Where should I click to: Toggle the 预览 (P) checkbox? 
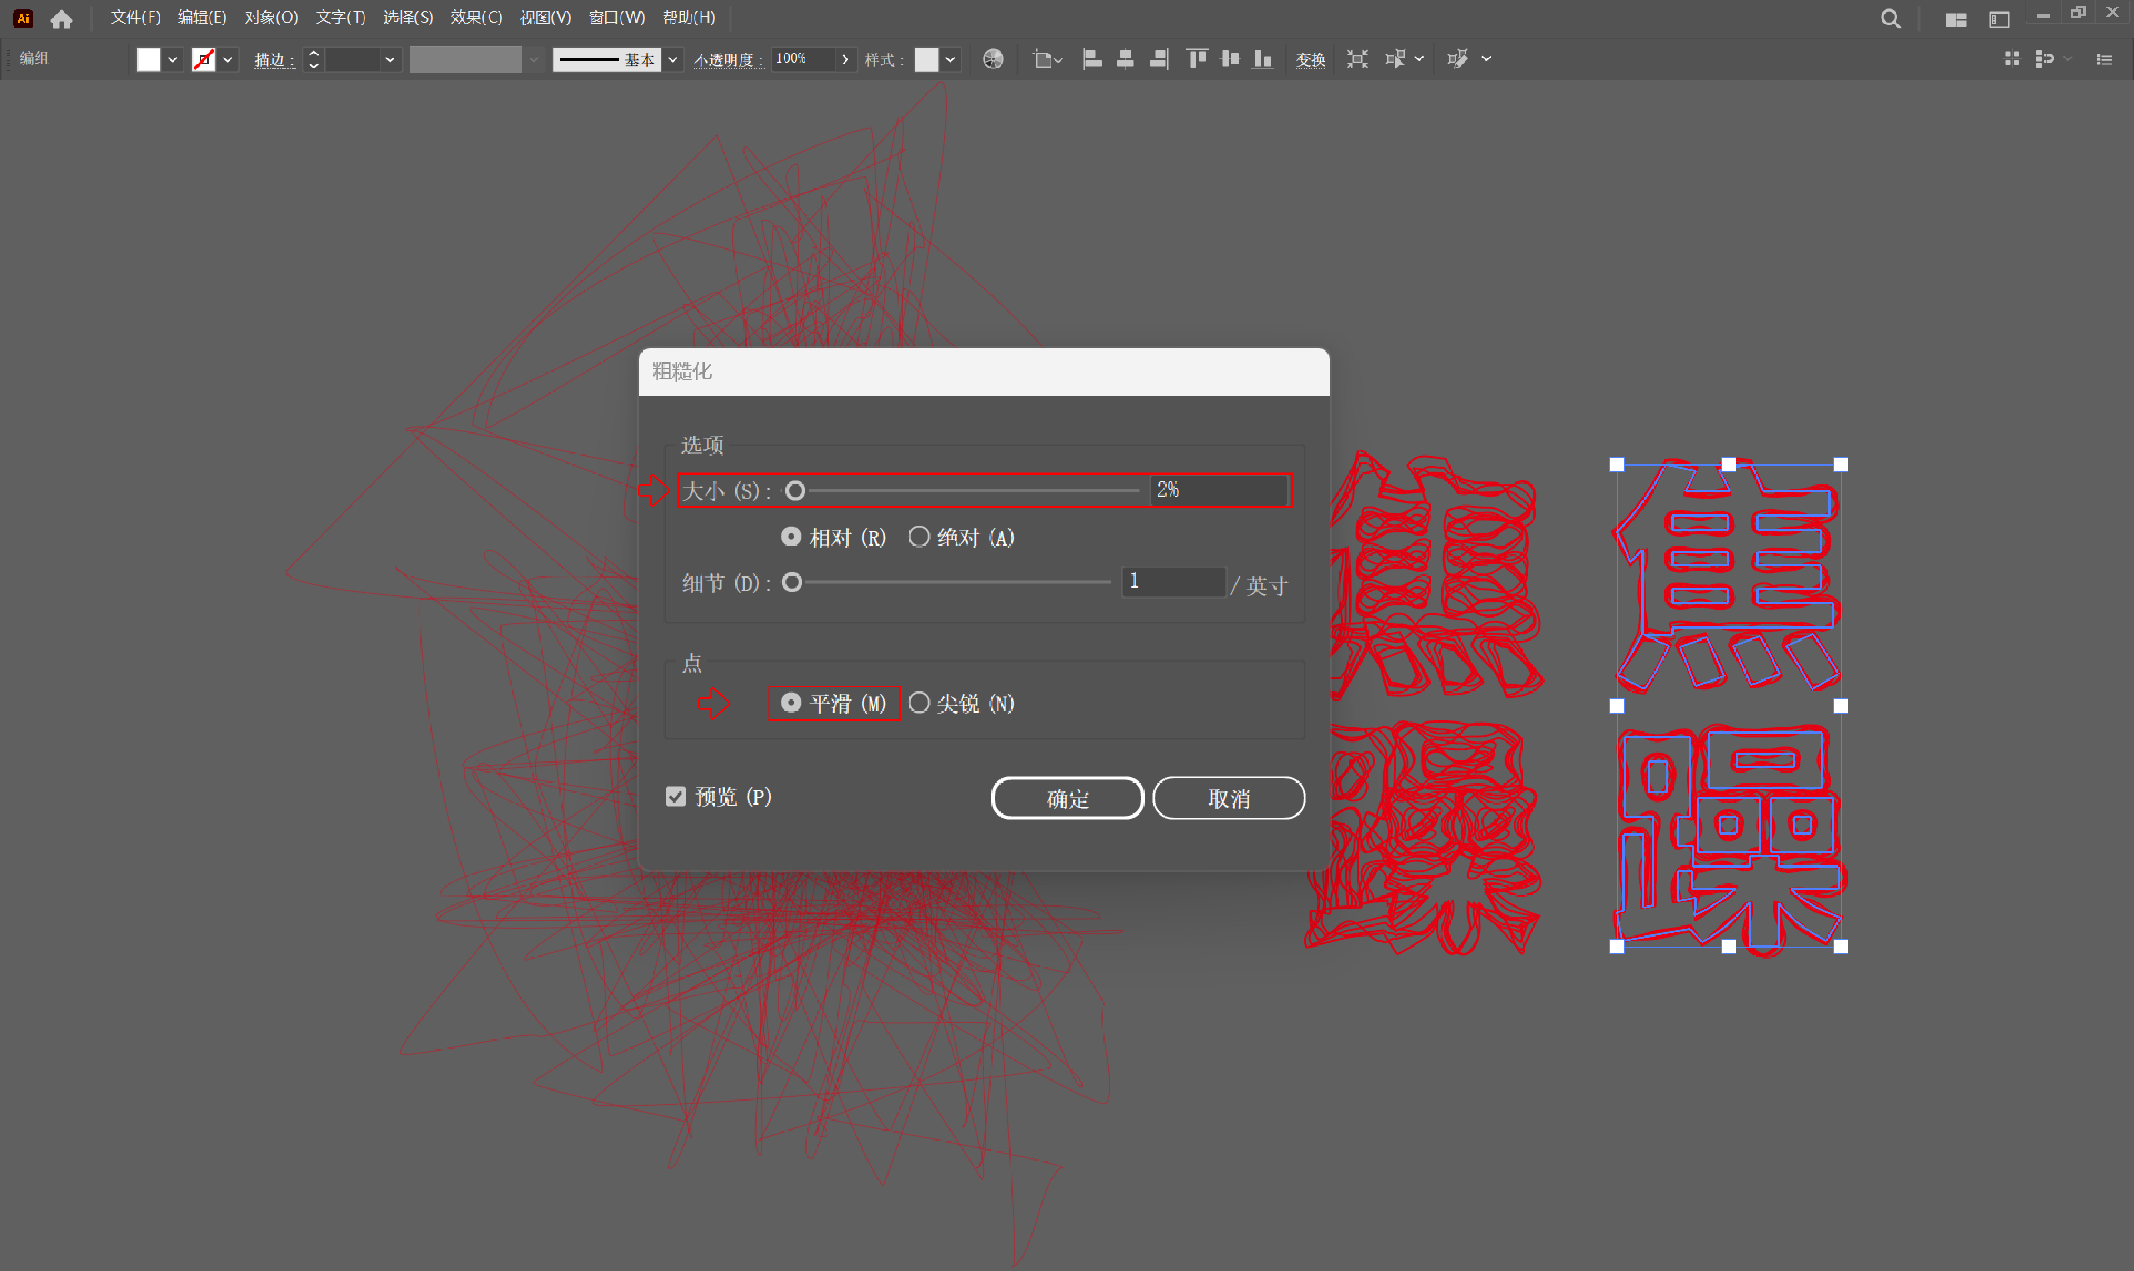(x=676, y=797)
